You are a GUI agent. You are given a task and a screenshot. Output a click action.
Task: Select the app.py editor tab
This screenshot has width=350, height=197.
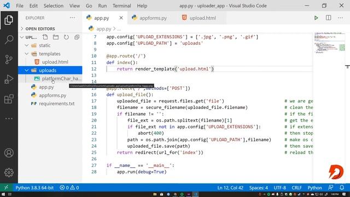point(102,18)
